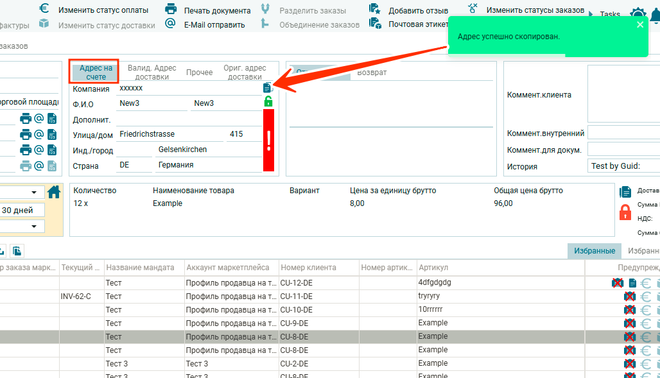The width and height of the screenshot is (660, 378).
Task: Click the Изменить статус оплаты euro icon
Action: [x=44, y=9]
